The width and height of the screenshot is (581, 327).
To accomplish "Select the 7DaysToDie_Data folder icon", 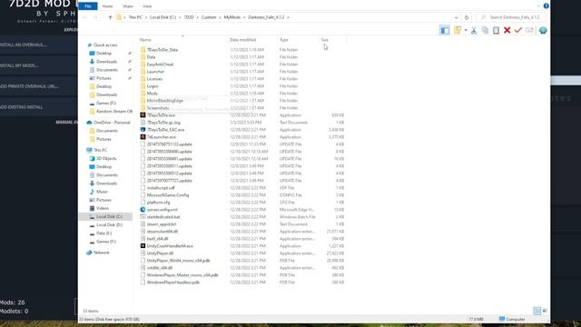I will click(x=143, y=50).
